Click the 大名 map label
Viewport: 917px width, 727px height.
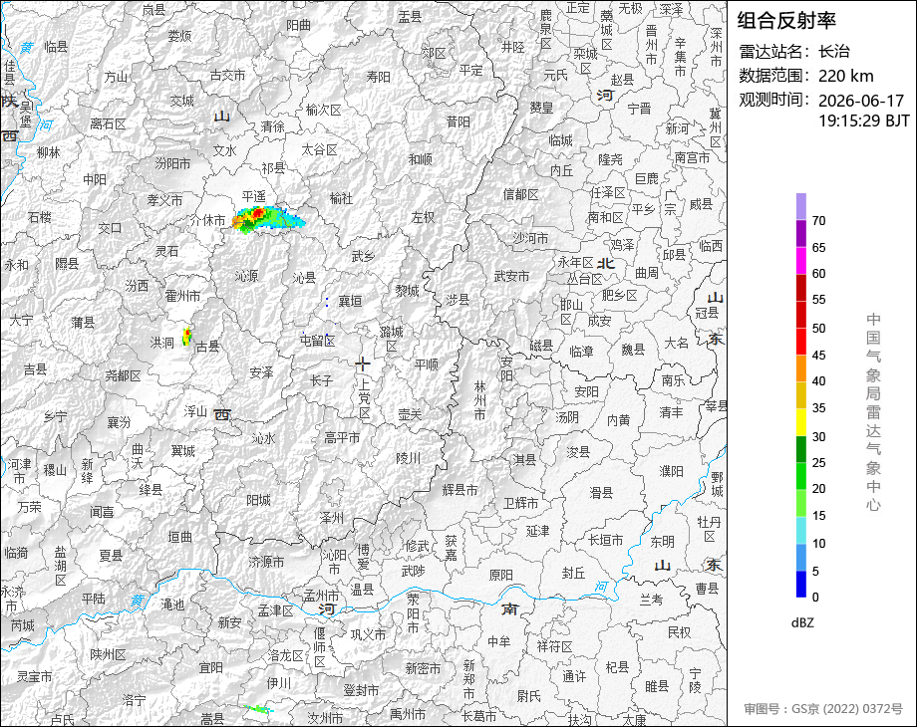click(677, 343)
